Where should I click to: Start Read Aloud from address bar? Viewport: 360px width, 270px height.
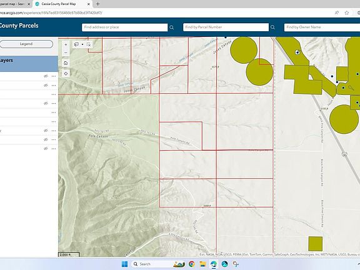click(337, 13)
